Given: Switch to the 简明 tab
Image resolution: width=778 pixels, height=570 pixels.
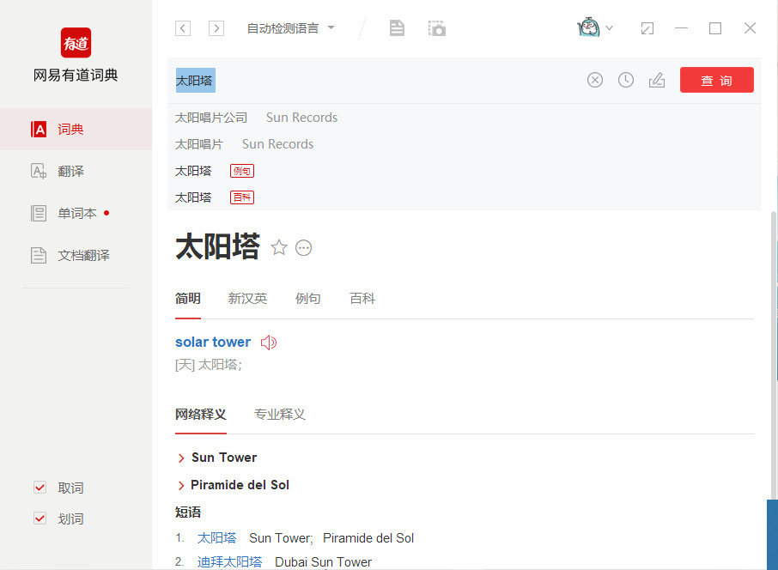Looking at the screenshot, I should (188, 299).
